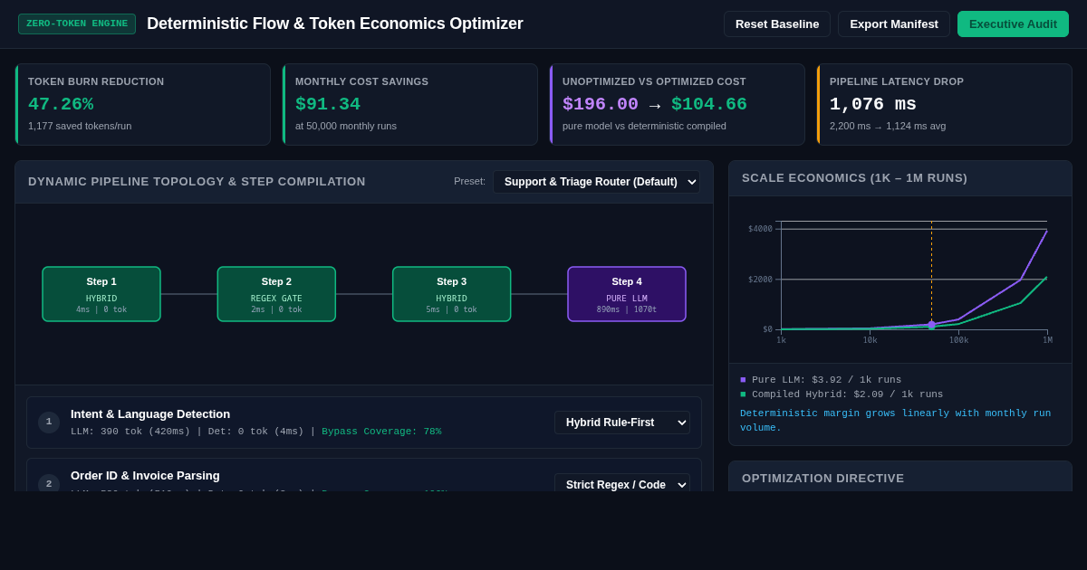This screenshot has width=1087, height=570.
Task: Click the Intent & Language Detection title
Action: click(150, 413)
